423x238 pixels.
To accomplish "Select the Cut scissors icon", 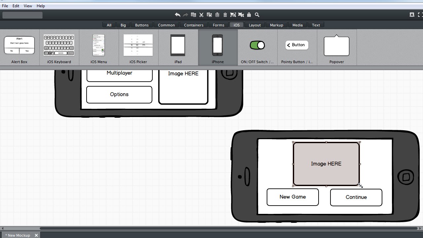I will [x=202, y=15].
